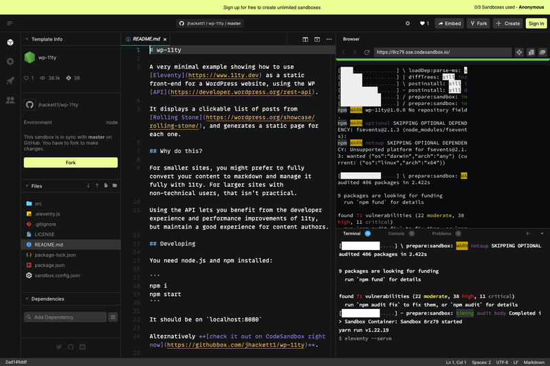Select README.md in the file tree
This screenshot has width=550, height=366.
(71, 244)
